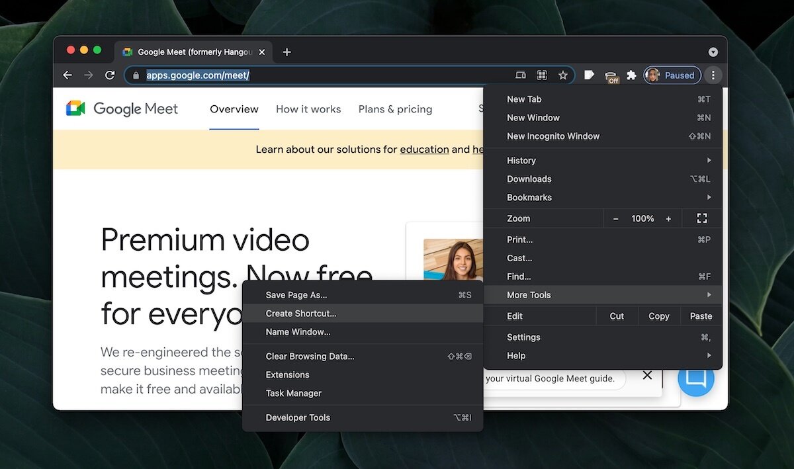Increase zoom with the plus control

[668, 218]
